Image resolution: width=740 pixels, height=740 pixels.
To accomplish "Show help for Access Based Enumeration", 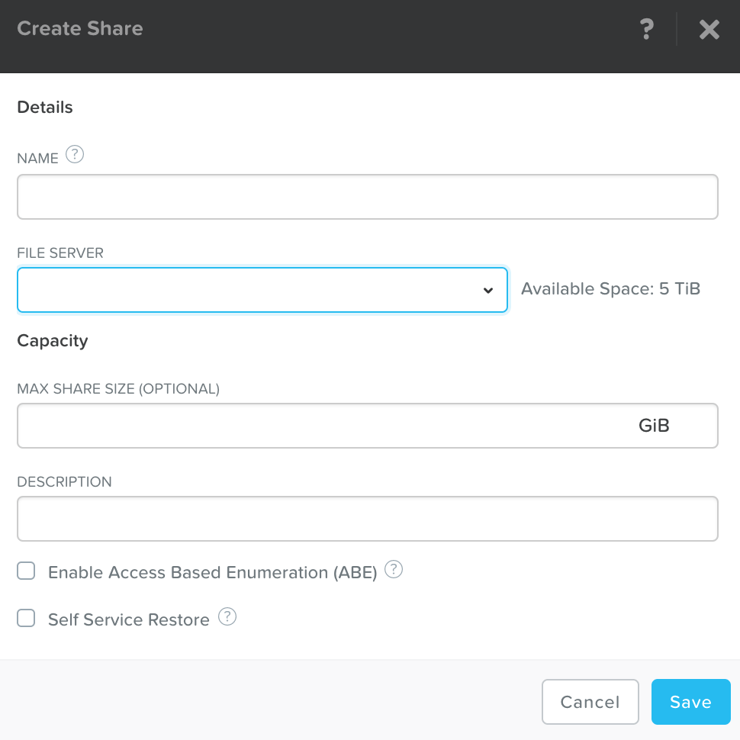I will 394,570.
